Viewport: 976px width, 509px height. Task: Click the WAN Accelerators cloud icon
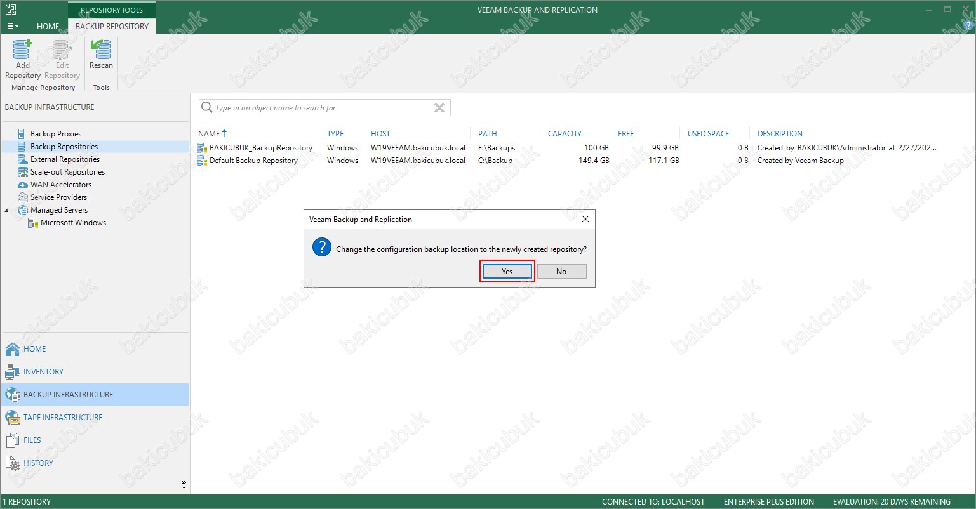[23, 185]
